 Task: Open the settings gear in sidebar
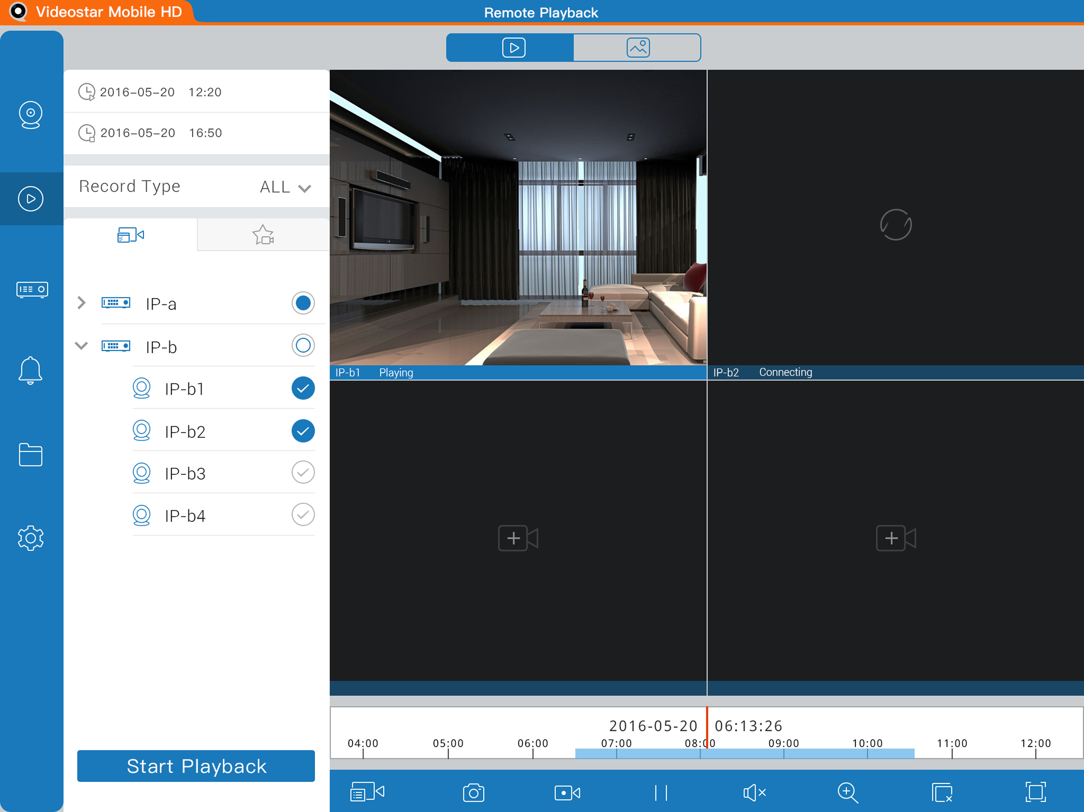(31, 538)
